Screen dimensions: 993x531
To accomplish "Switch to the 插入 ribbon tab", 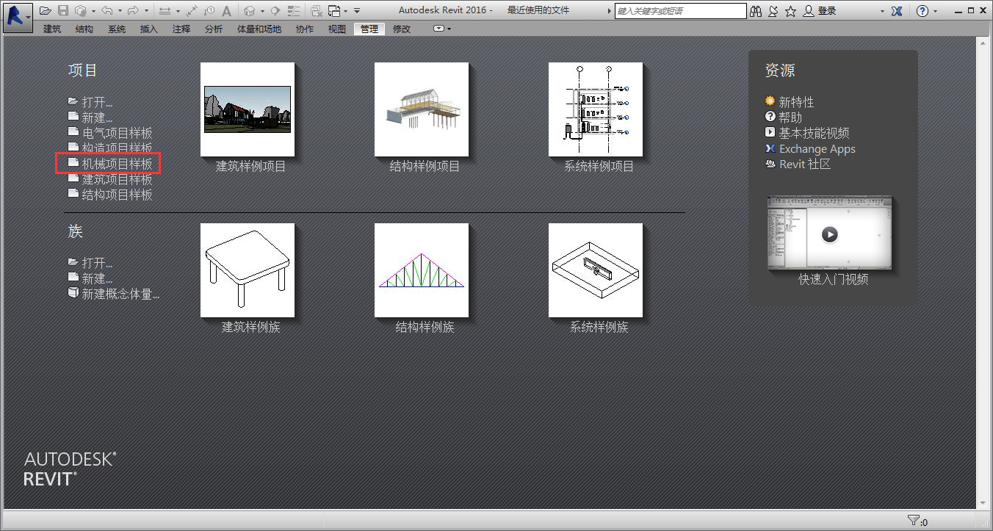I will tap(149, 29).
